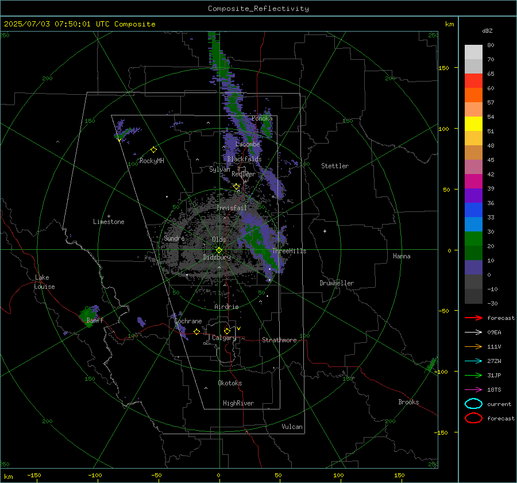Pick the light grey 70-80 dBZ swatch
Screen dimensions: 517x483
(473, 52)
